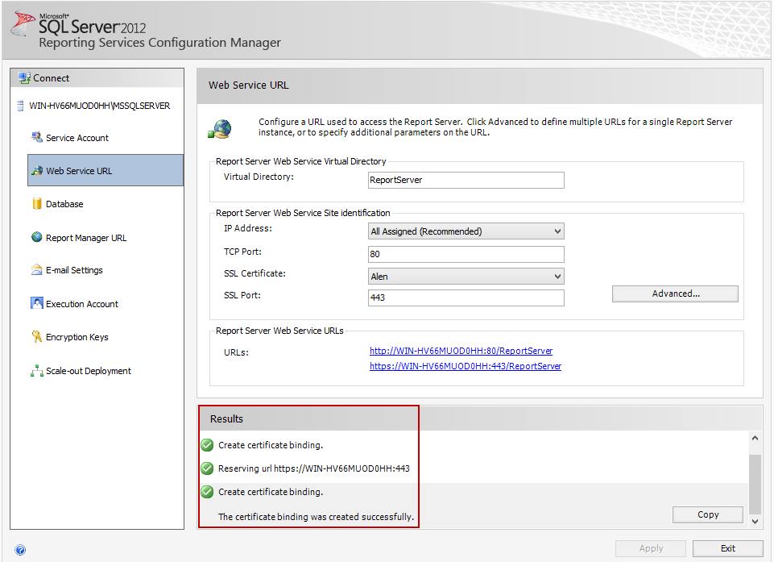This screenshot has width=774, height=562.
Task: Click the Results scrollbar down arrow
Action: click(x=755, y=522)
